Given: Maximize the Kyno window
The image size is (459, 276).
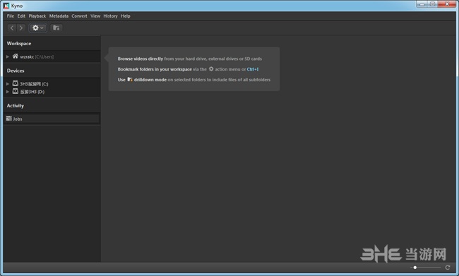Looking at the screenshot, I should click(x=432, y=4).
